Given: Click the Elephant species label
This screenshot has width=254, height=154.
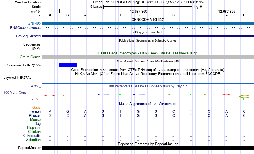Looking at the screenshot, I should (x=34, y=128).
